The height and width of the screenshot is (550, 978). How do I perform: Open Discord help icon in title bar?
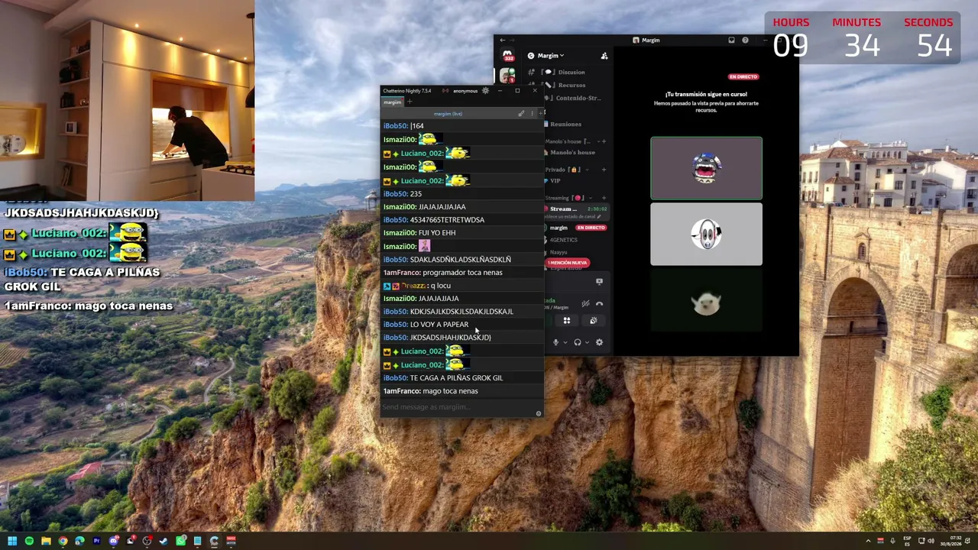pyautogui.click(x=745, y=40)
